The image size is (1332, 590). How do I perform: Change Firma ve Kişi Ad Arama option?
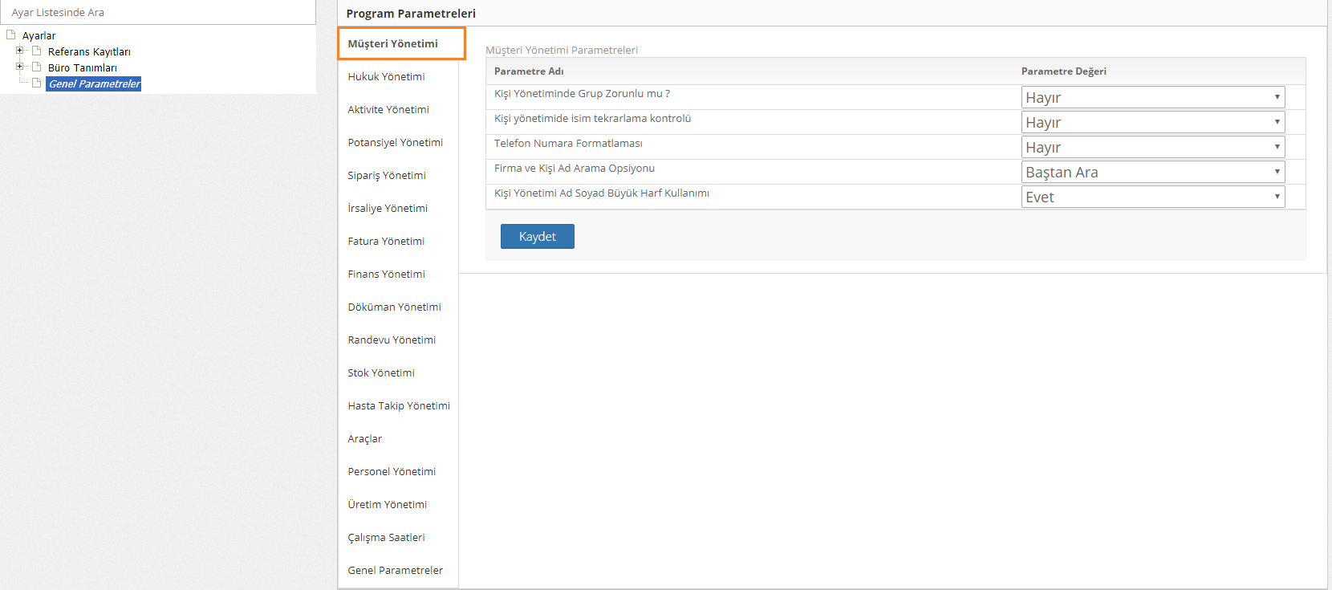pyautogui.click(x=1152, y=172)
